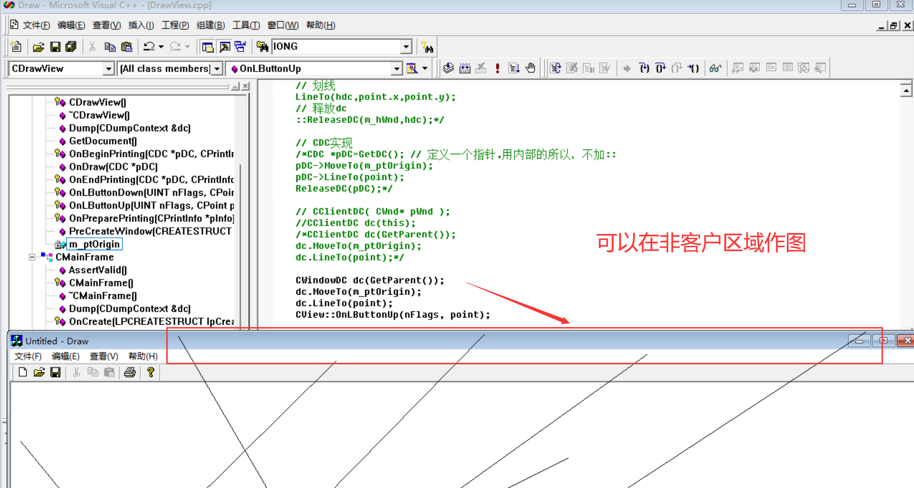Open the 文件(F) menu in Visual C++
Image resolution: width=914 pixels, height=488 pixels.
[x=36, y=25]
